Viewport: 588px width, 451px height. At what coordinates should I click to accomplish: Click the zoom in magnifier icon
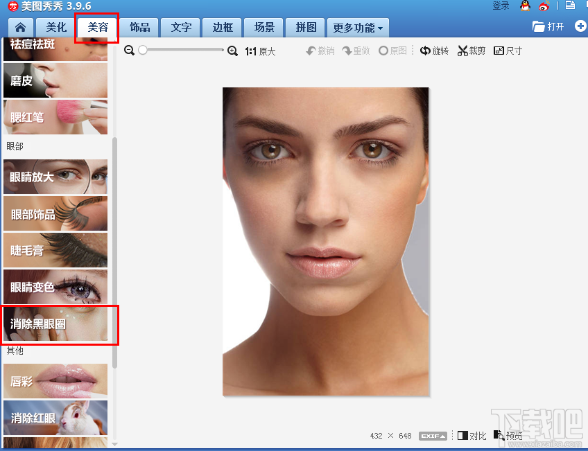232,51
